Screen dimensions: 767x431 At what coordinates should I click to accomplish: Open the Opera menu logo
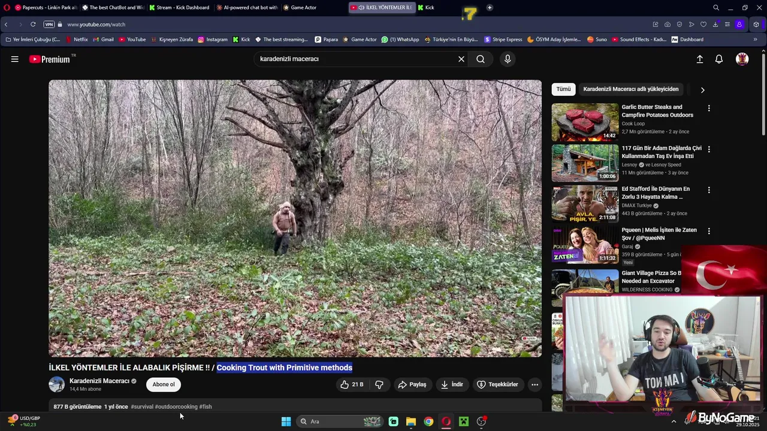pyautogui.click(x=6, y=7)
